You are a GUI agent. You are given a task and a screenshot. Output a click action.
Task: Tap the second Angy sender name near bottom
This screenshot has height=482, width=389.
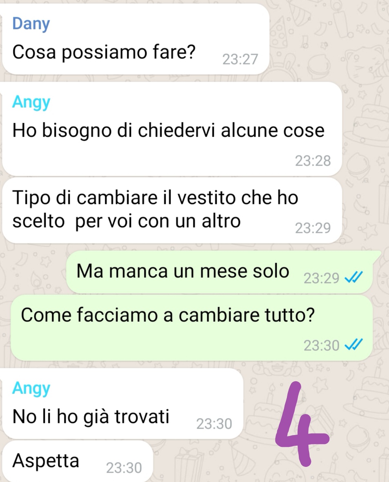pos(31,389)
